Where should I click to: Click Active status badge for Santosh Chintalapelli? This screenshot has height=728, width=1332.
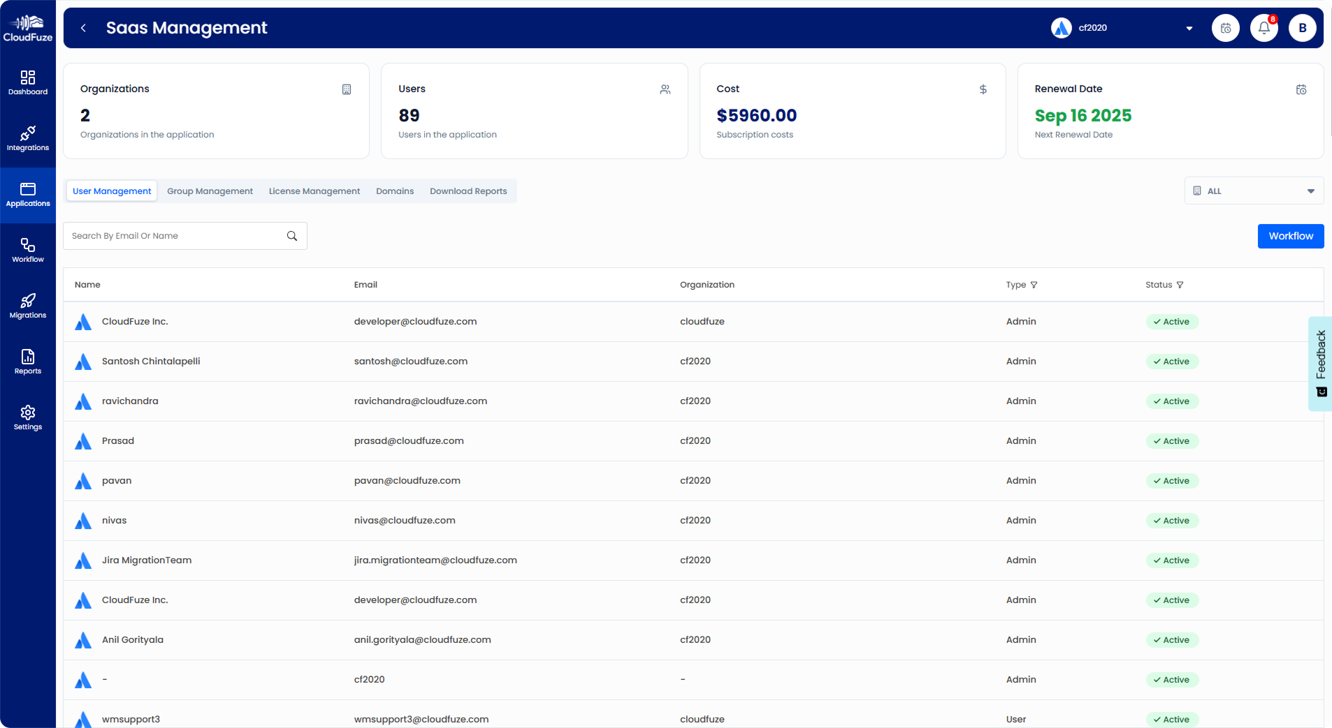pos(1172,362)
